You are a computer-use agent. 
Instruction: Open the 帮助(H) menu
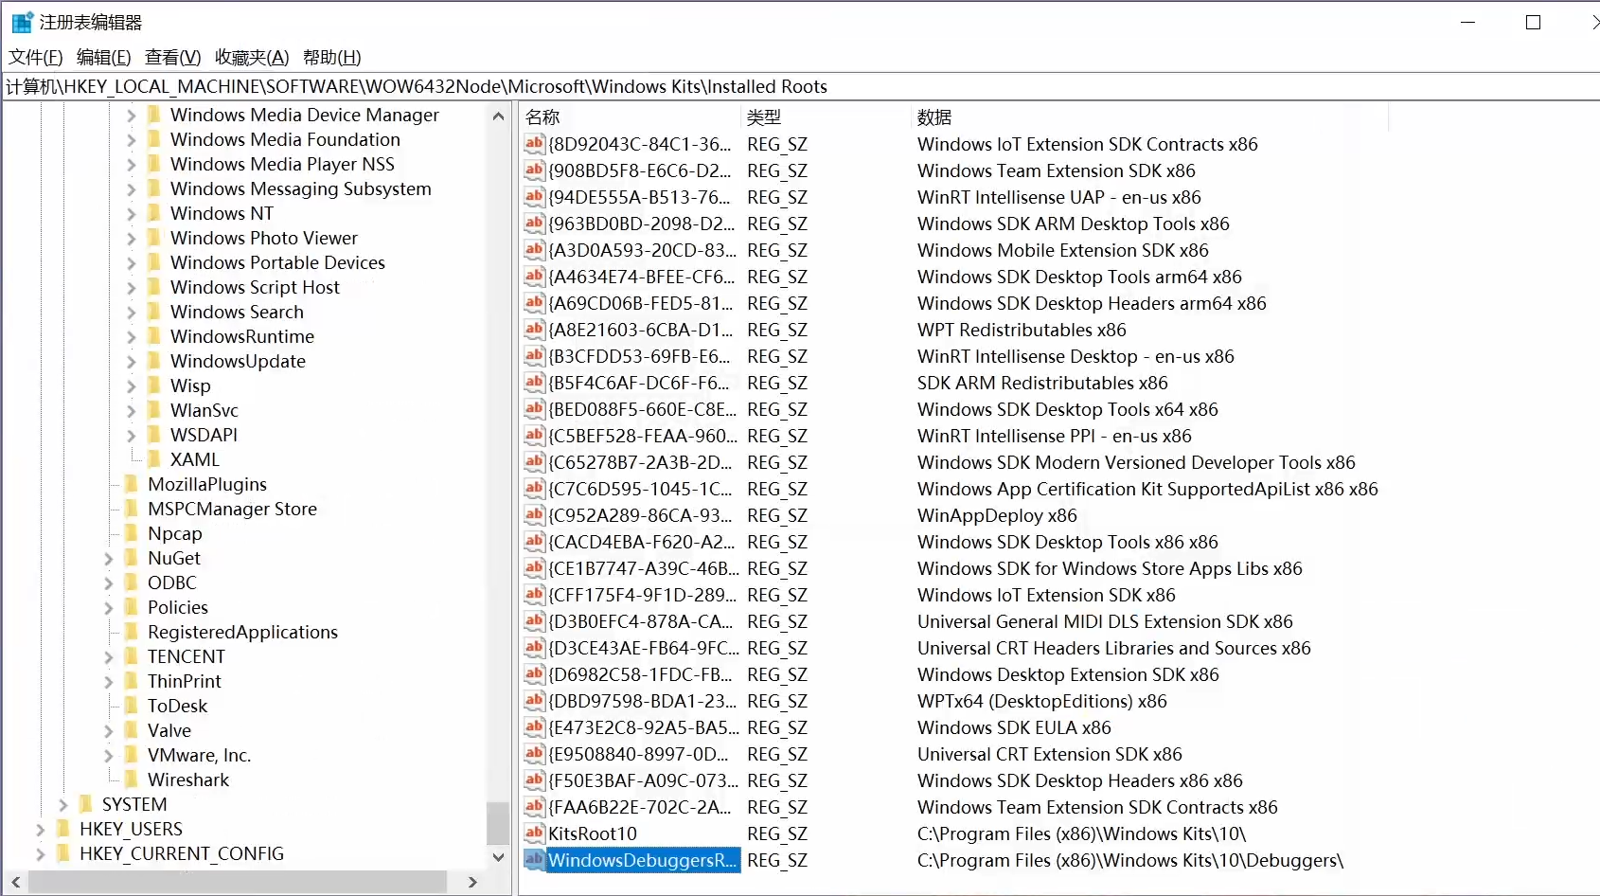(332, 58)
